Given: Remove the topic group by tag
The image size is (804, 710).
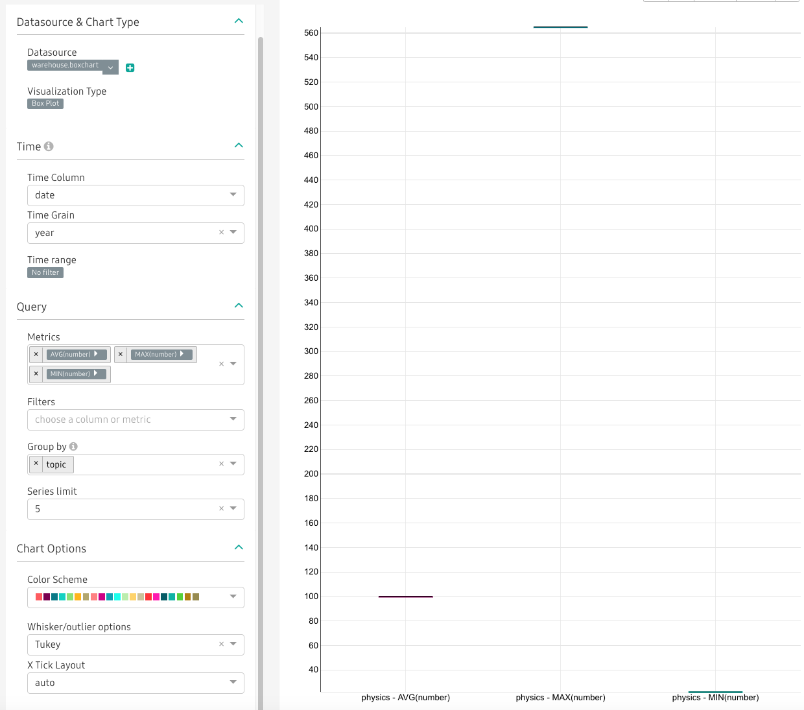Looking at the screenshot, I should point(36,464).
